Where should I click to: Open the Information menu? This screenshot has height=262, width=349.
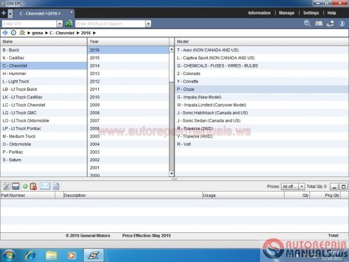pyautogui.click(x=259, y=13)
